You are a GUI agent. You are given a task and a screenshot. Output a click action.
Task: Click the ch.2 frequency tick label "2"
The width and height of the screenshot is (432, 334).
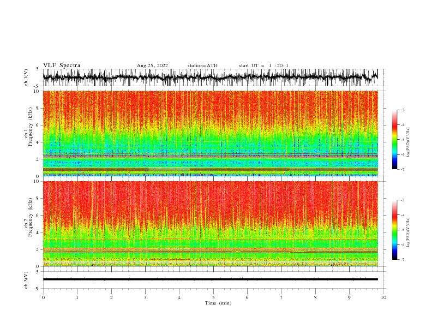(x=38, y=249)
